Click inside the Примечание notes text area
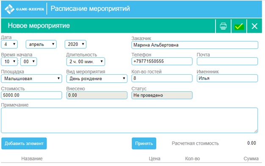 (130, 120)
